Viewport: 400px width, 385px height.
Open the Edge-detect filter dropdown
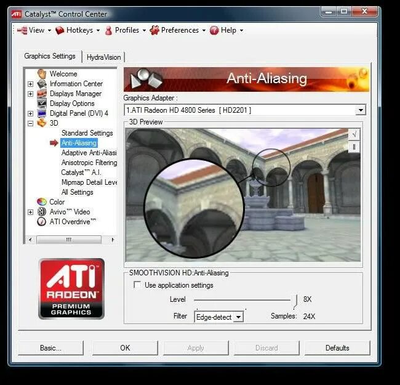pos(238,317)
